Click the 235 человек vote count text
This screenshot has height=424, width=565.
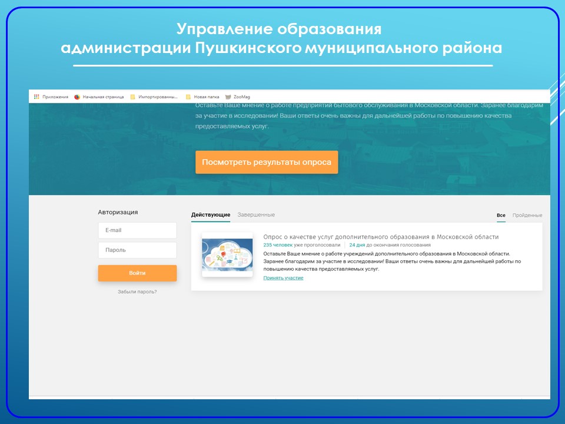coord(278,245)
